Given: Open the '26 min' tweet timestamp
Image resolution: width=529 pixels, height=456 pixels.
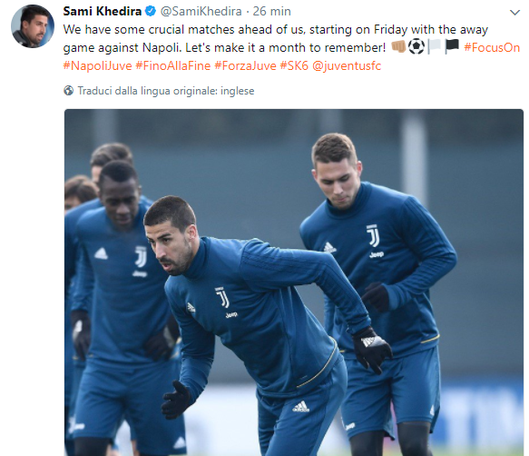Looking at the screenshot, I should (272, 11).
